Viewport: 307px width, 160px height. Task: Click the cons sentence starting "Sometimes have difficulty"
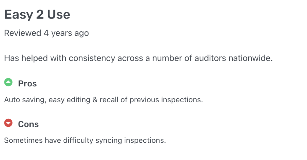click(x=85, y=141)
